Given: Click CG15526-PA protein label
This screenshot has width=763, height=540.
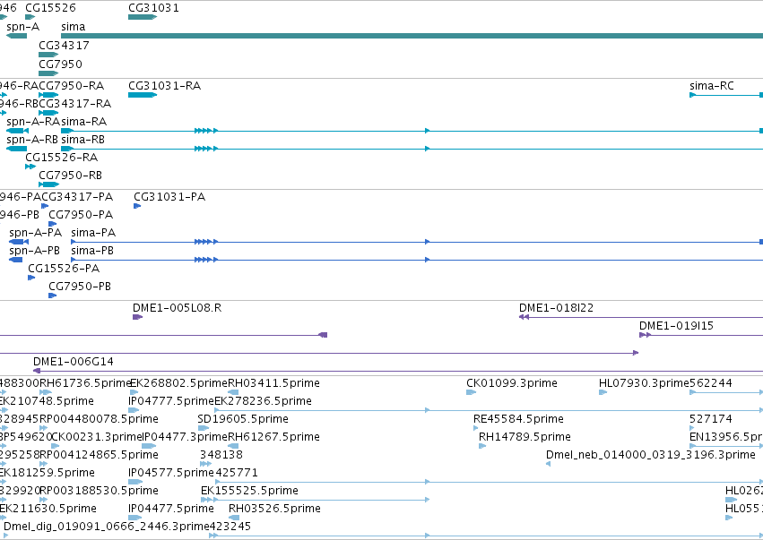Looking at the screenshot, I should click(64, 269).
